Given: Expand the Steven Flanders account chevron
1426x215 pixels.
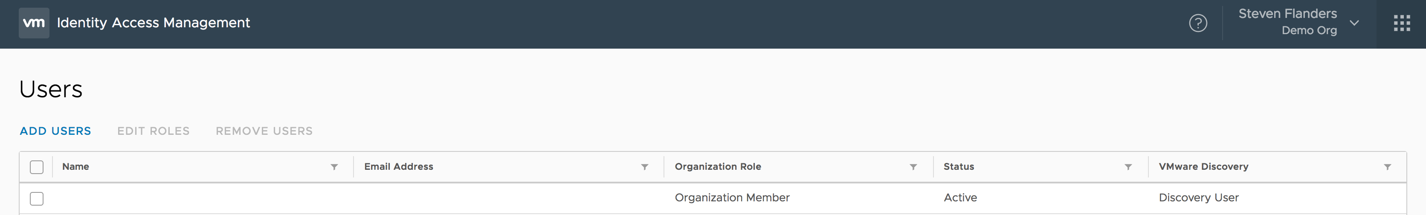Looking at the screenshot, I should click(1354, 23).
